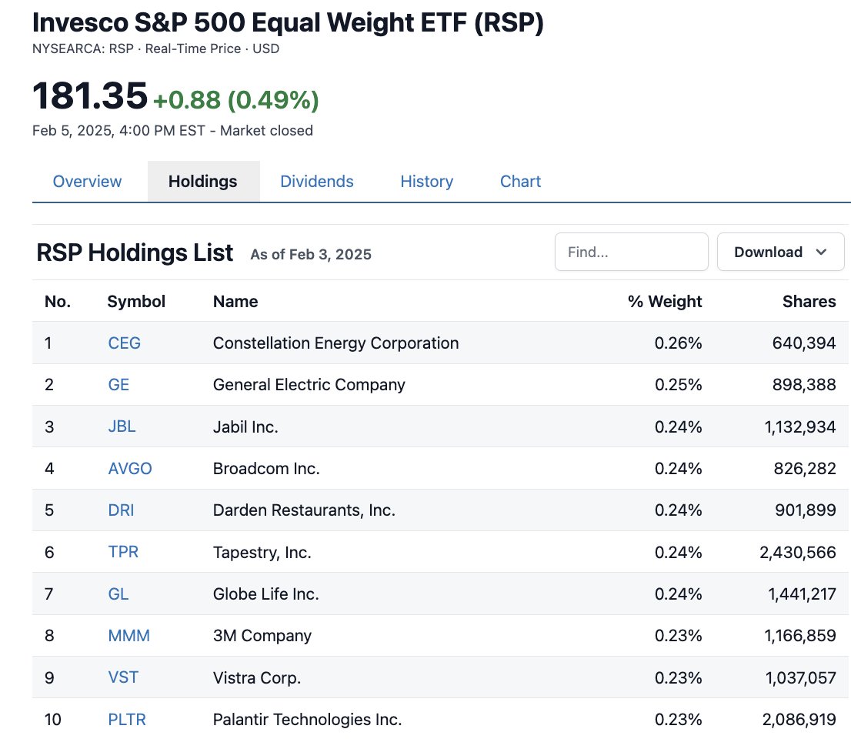Open the GE symbol link
This screenshot has width=851, height=739.
point(118,385)
